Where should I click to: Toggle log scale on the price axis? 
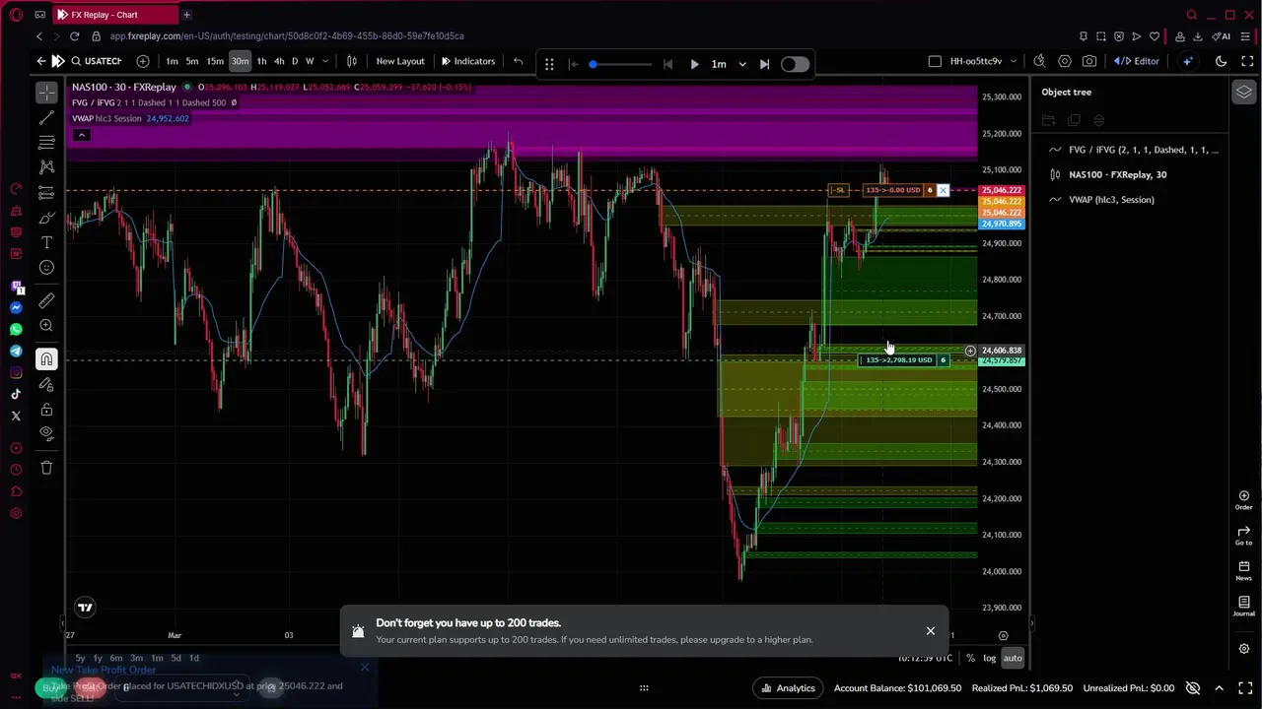989,658
